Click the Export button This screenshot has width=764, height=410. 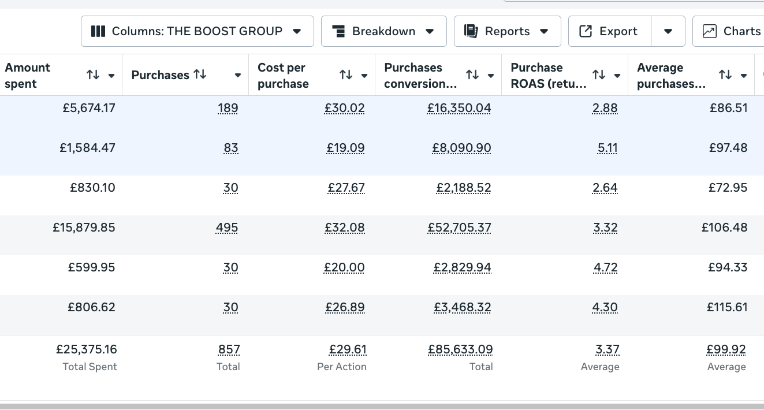pyautogui.click(x=610, y=31)
